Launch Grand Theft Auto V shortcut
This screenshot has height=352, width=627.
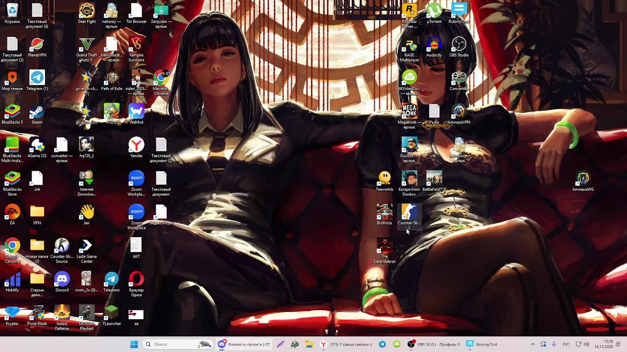[x=87, y=49]
